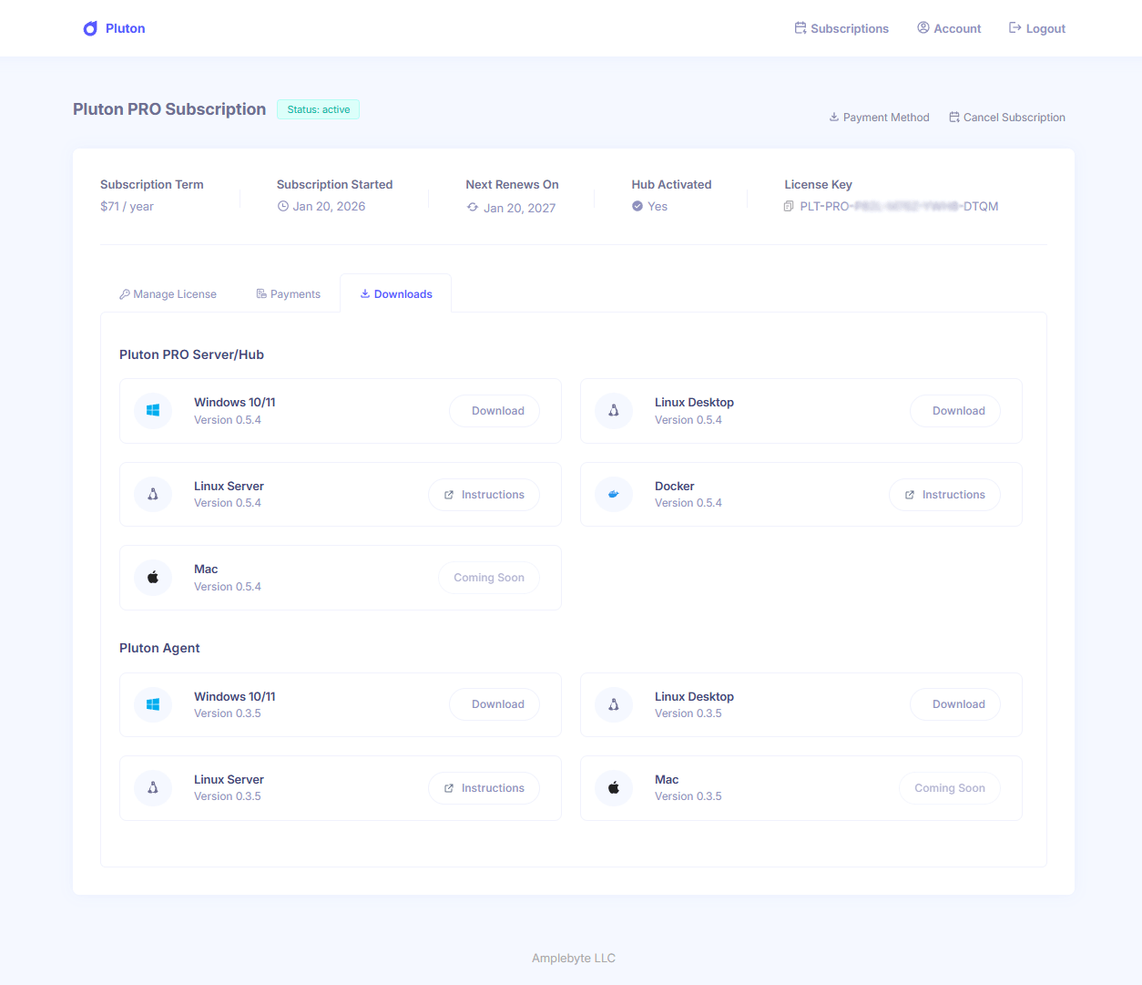
Task: Open Instructions for Agent Linux Server
Action: click(484, 788)
